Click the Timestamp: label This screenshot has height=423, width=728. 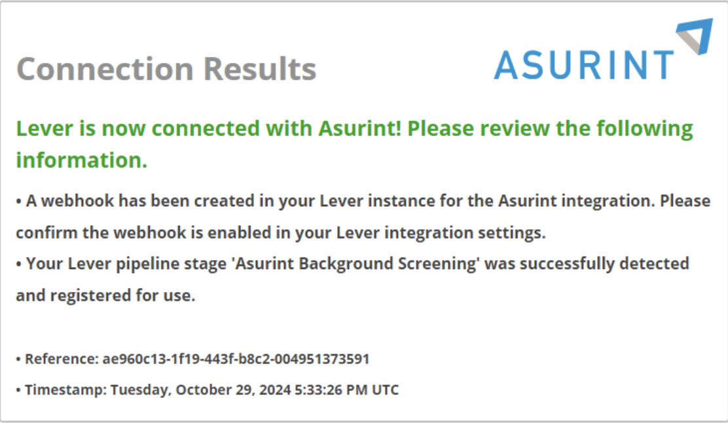click(66, 390)
